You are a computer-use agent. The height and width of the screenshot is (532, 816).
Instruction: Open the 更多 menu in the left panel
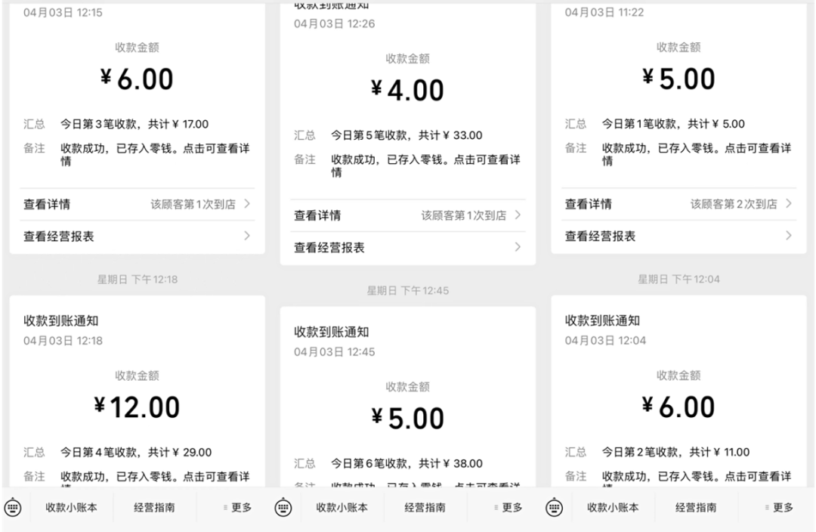pos(237,508)
